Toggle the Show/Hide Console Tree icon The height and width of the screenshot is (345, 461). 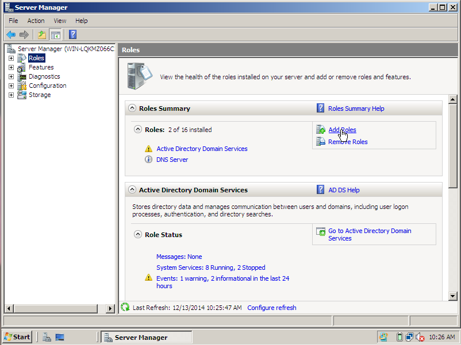55,34
